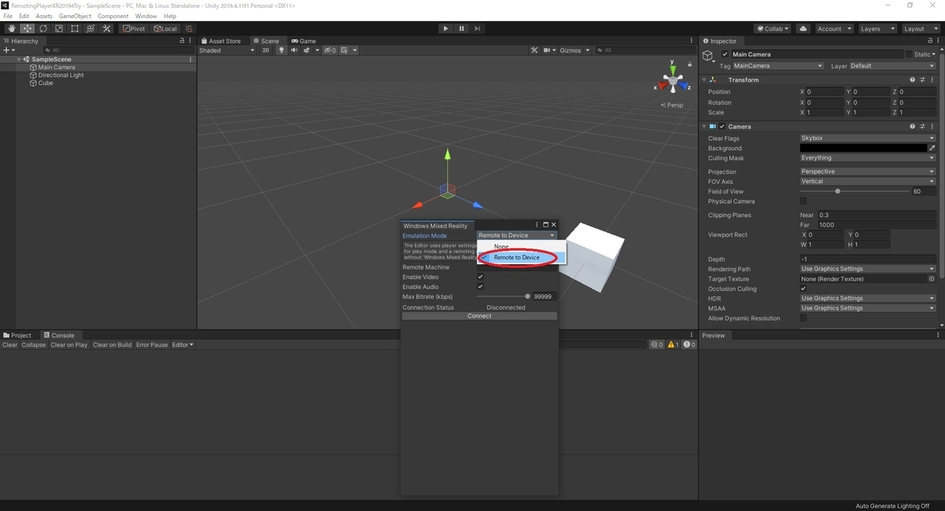Toggle 2D scene view mode
Image resolution: width=945 pixels, height=511 pixels.
coord(265,50)
